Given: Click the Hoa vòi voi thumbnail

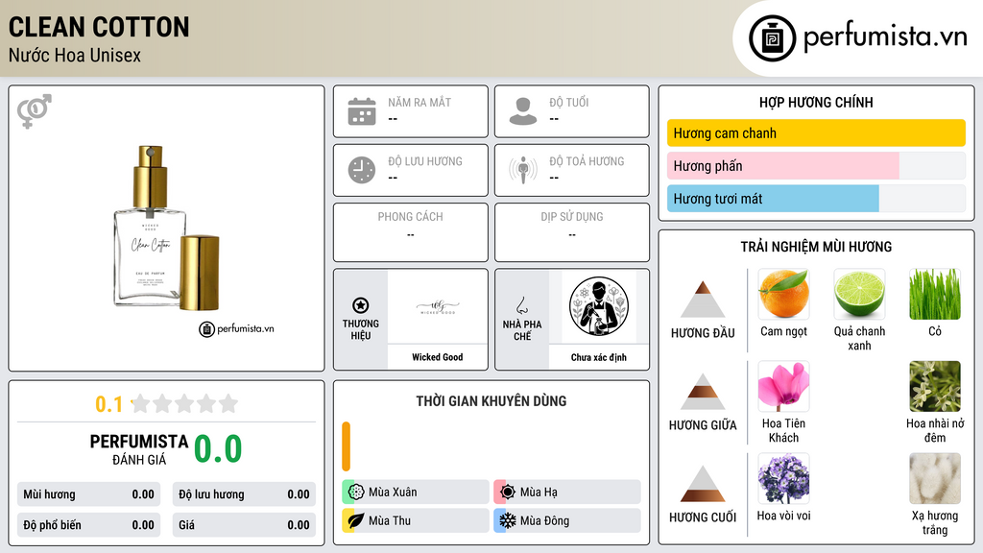Looking at the screenshot, I should click(x=783, y=478).
